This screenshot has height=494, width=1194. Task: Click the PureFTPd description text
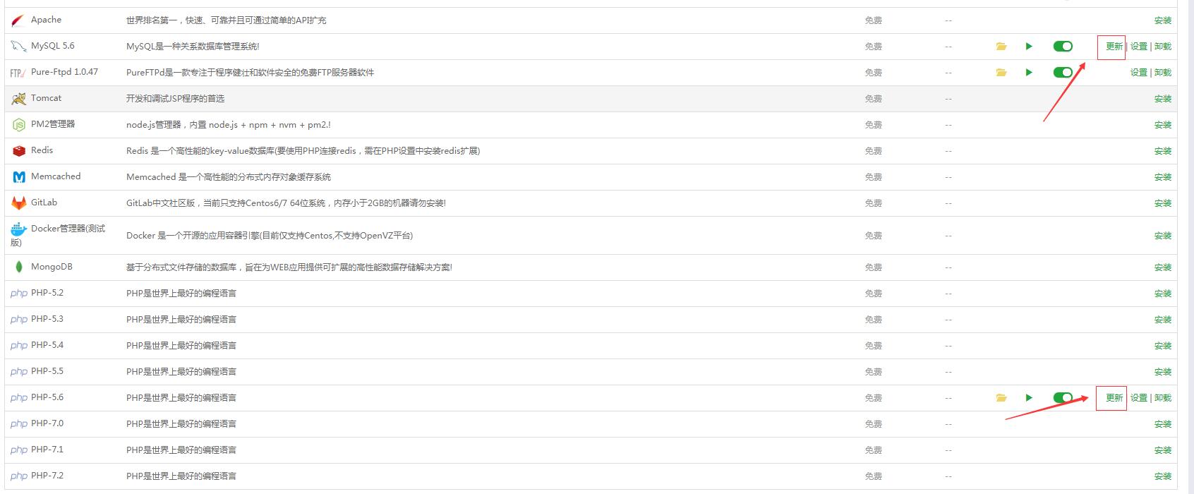pyautogui.click(x=250, y=73)
